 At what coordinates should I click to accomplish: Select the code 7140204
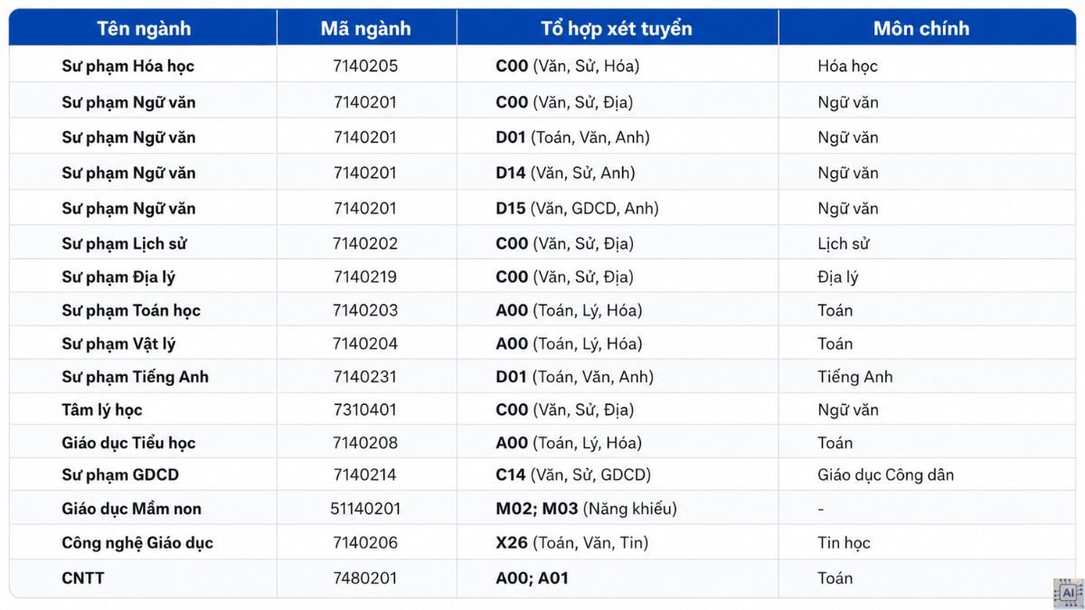click(365, 343)
